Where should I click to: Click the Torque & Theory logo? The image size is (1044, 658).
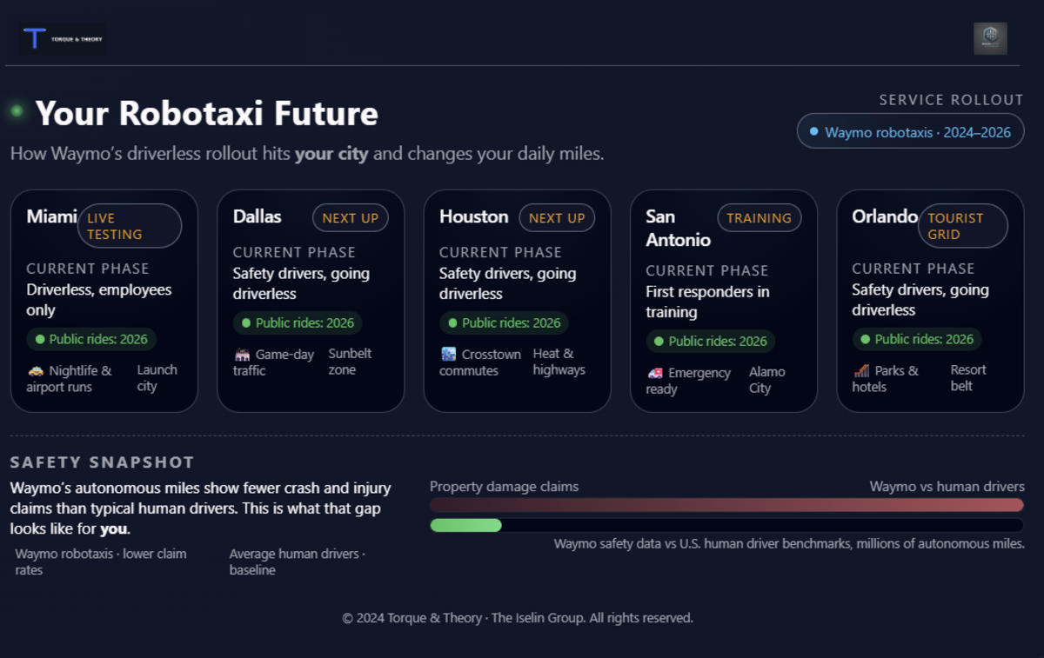click(62, 39)
